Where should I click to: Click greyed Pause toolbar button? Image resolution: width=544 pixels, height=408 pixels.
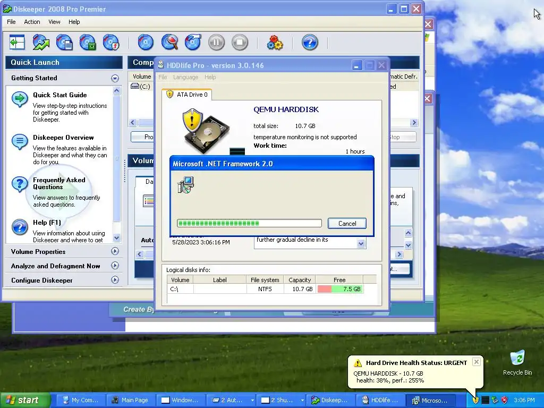(217, 42)
